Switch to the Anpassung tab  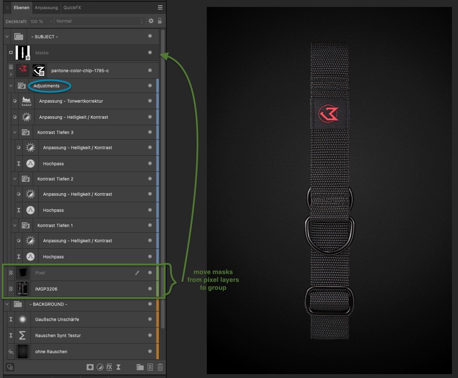tap(46, 7)
